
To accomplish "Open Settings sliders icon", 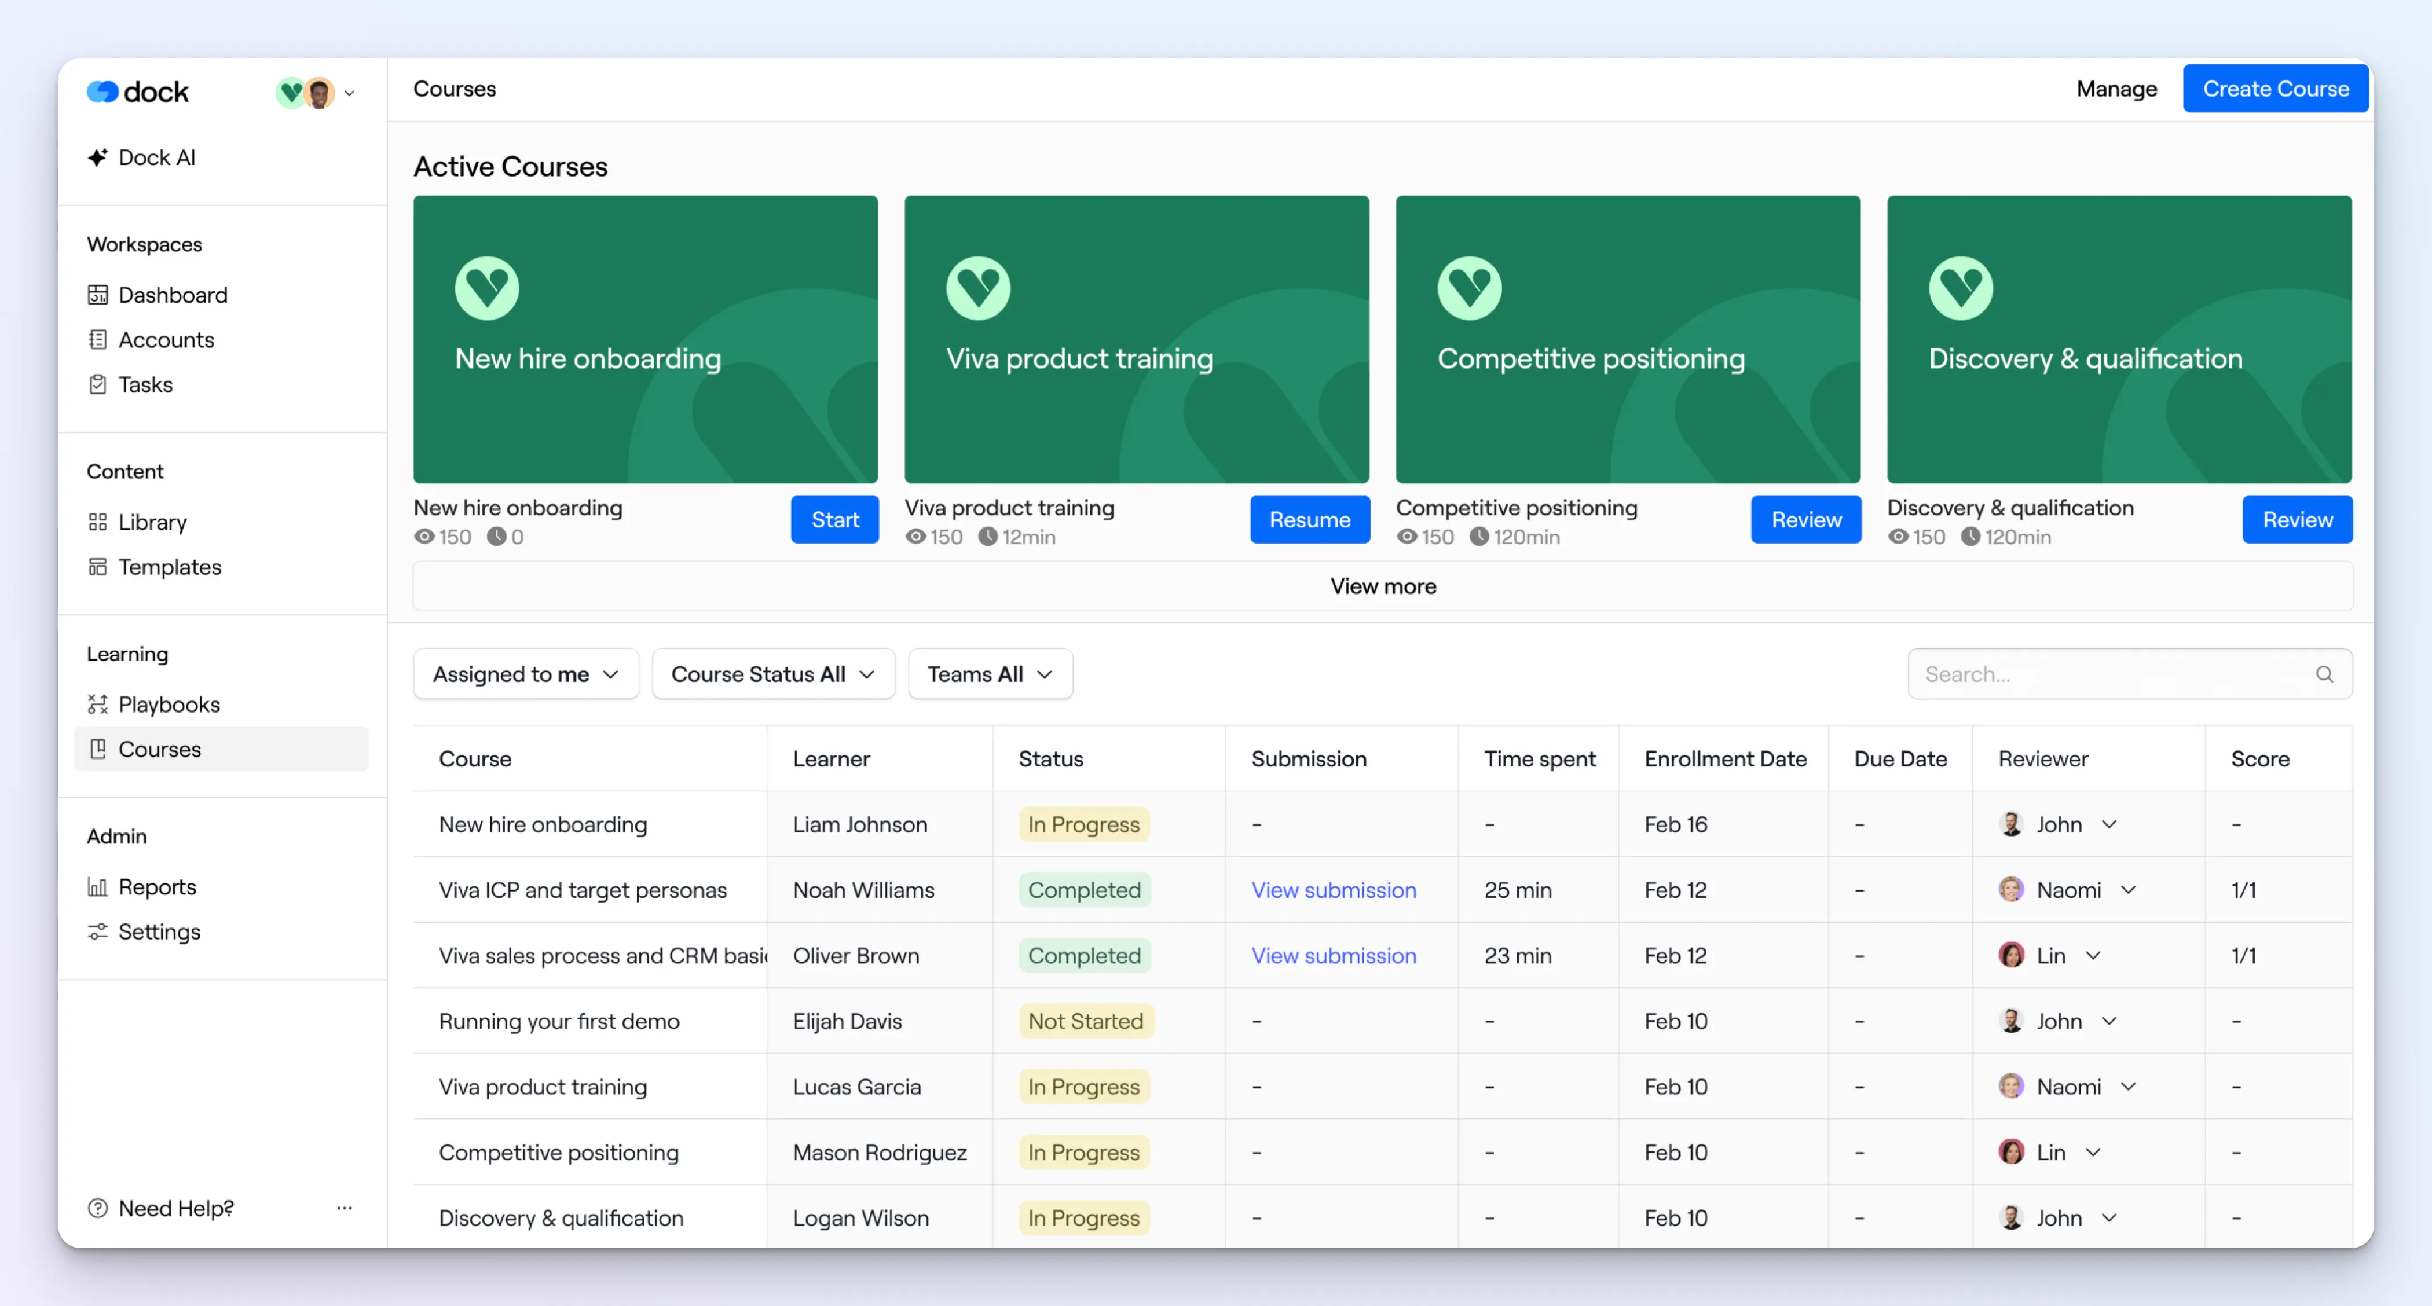I will (x=97, y=931).
